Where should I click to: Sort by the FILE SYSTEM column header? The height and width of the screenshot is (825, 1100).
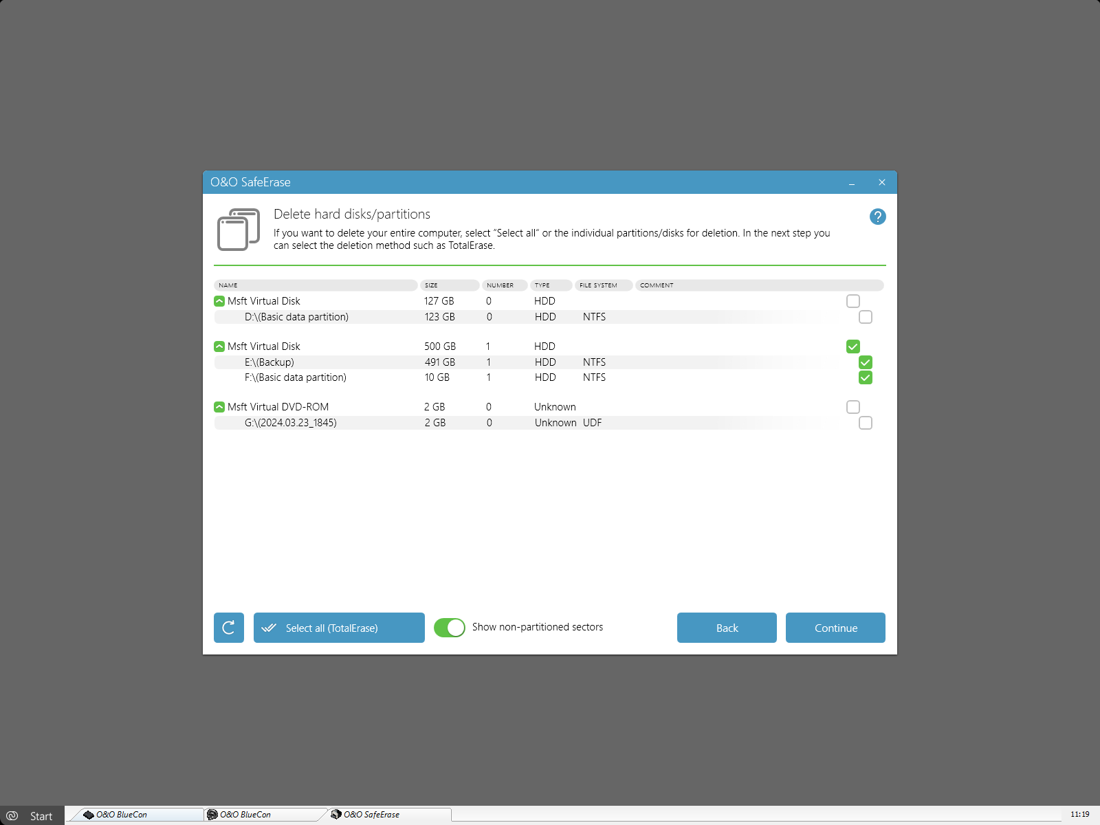(x=603, y=285)
